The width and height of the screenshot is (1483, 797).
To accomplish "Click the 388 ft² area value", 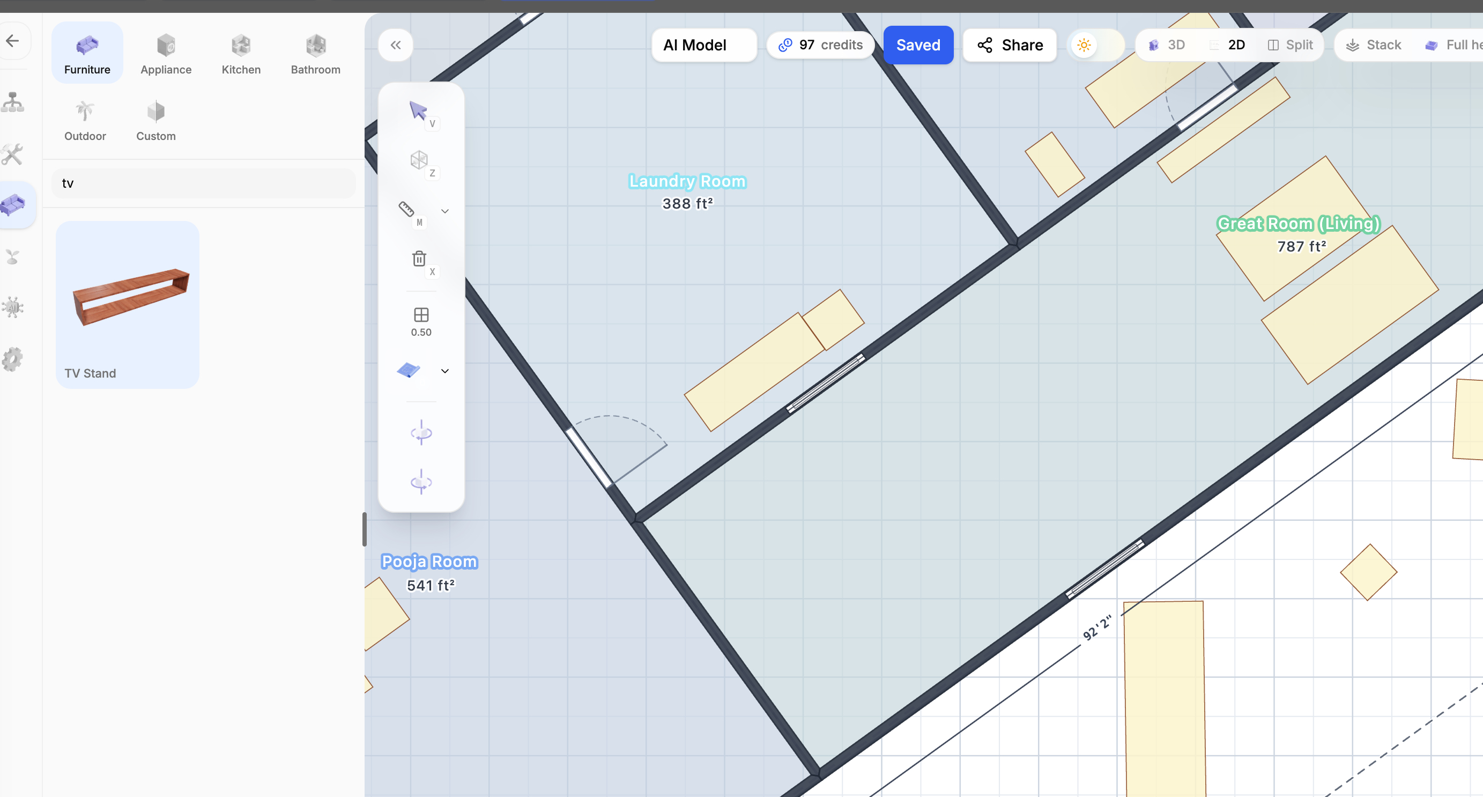I will pos(687,204).
